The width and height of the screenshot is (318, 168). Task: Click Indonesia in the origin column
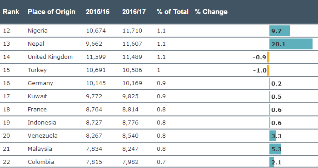click(x=42, y=123)
